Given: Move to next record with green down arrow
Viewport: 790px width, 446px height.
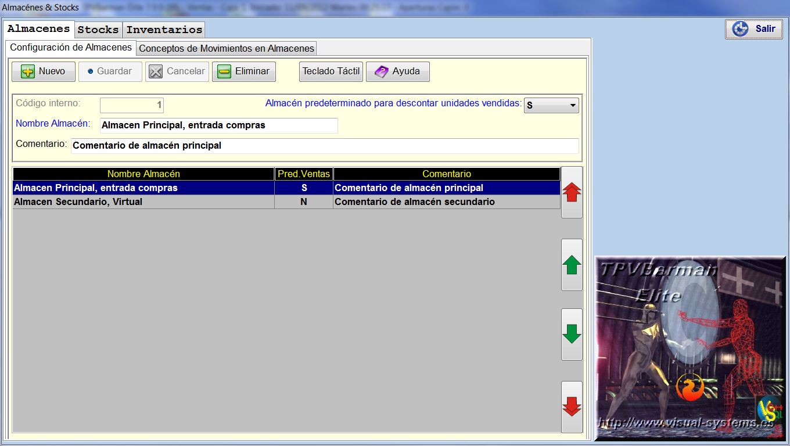Looking at the screenshot, I should pos(572,334).
